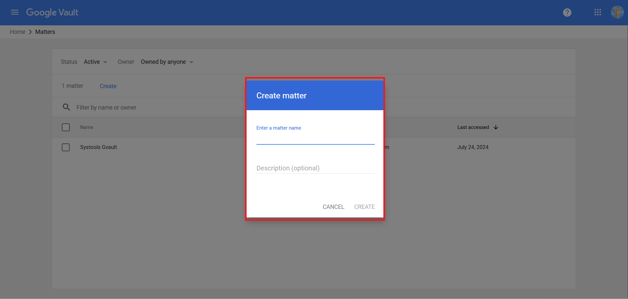Open the help question mark icon
Screen dimensions: 628x299
[567, 12]
